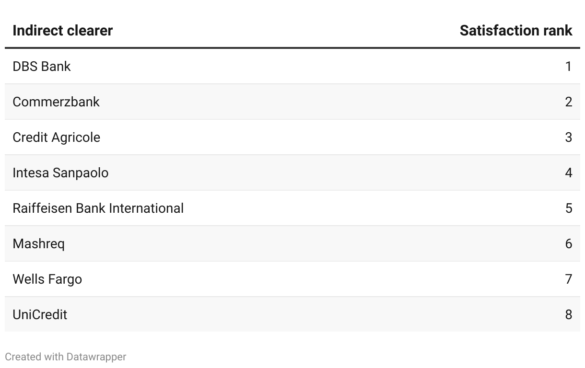Open the Datawrapper link in the footer
Viewport: 585px width, 368px height.
(96, 357)
